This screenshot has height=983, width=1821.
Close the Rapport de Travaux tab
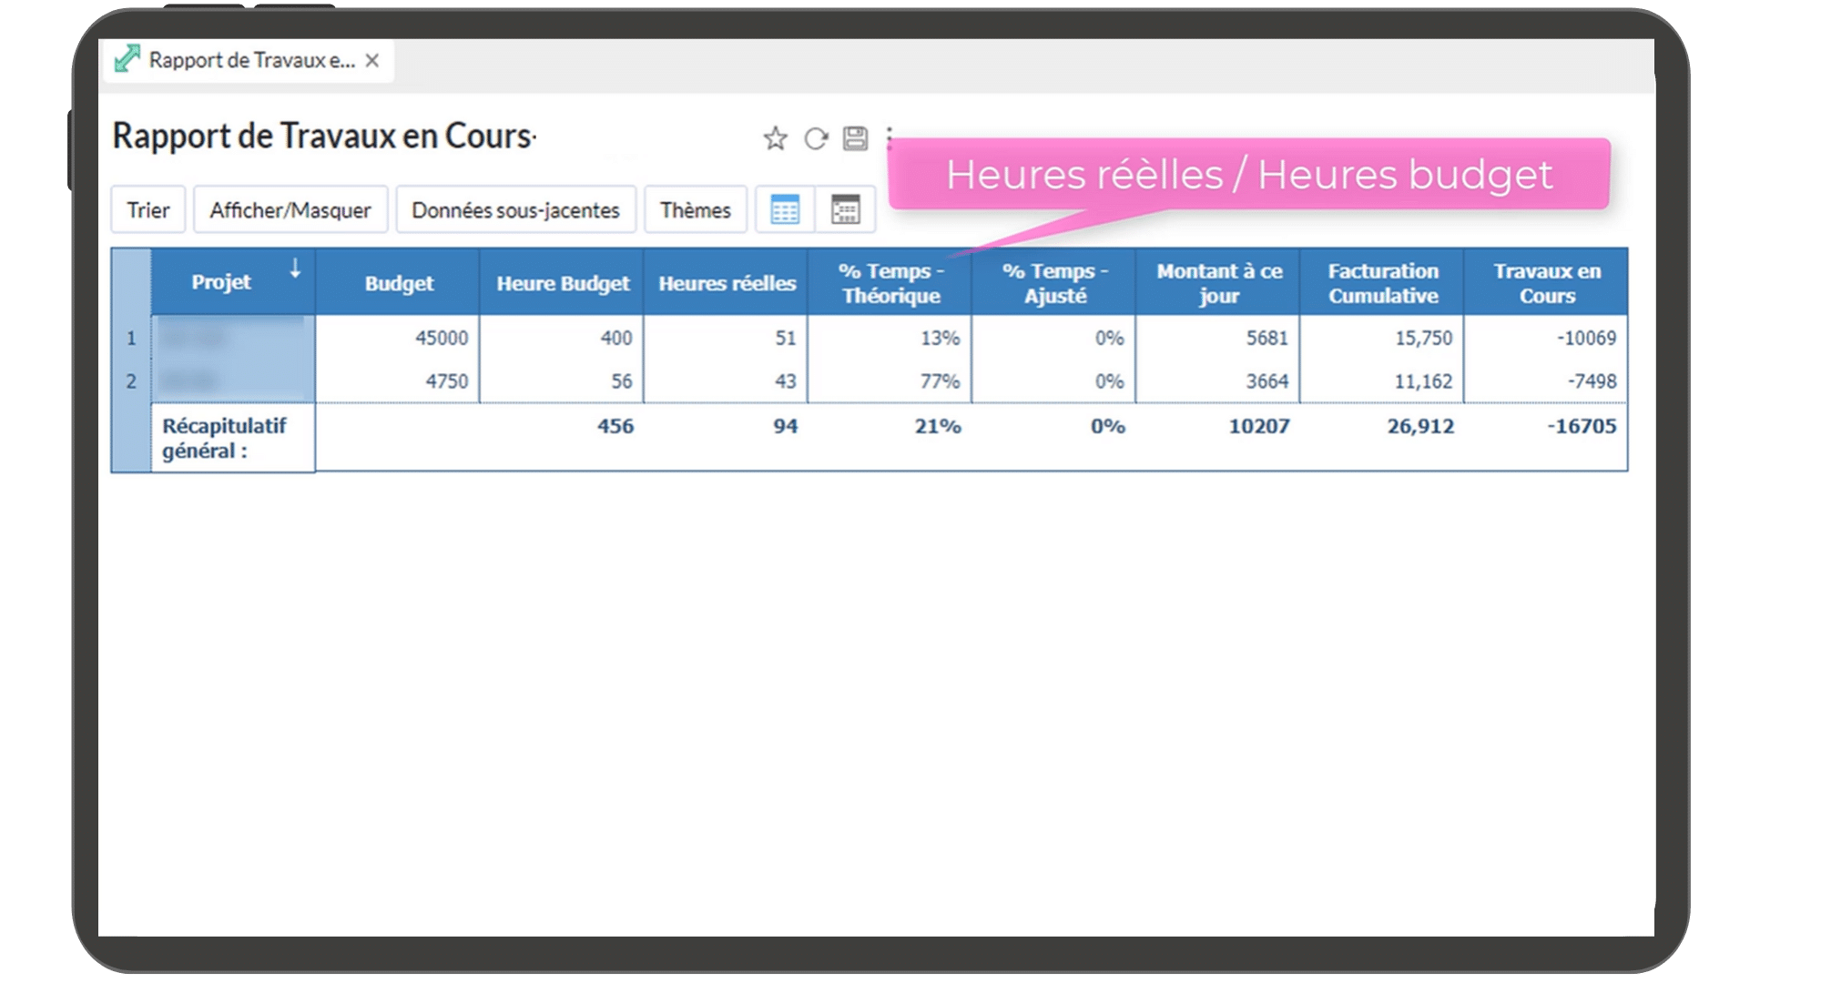point(371,60)
